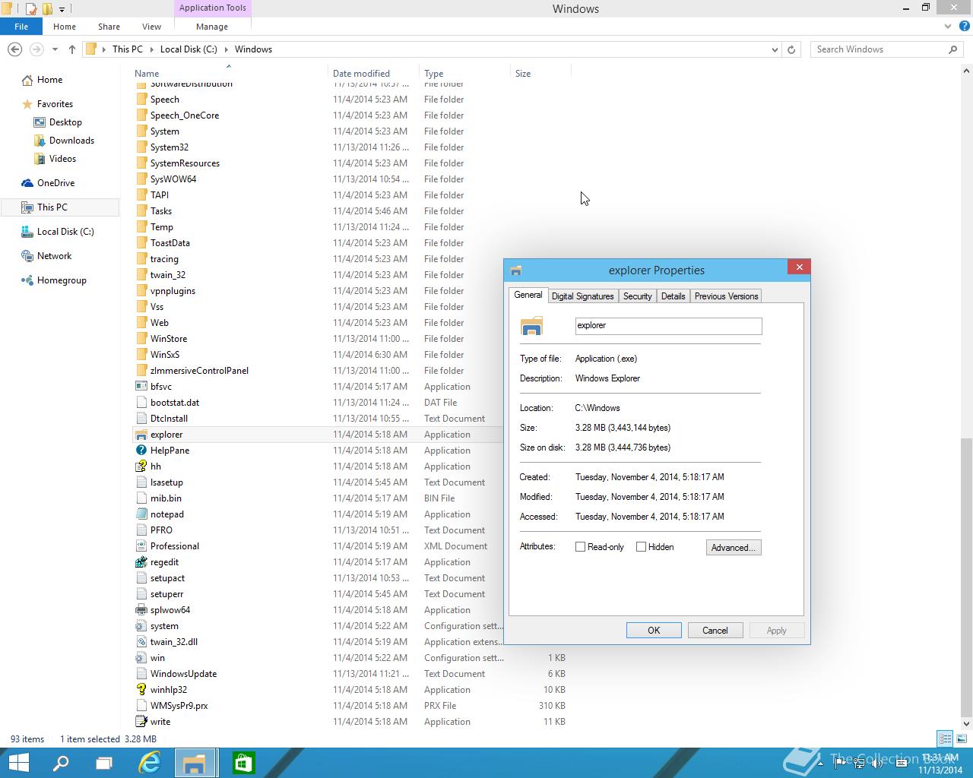
Task: Refresh the Windows folder view
Action: coord(791,49)
